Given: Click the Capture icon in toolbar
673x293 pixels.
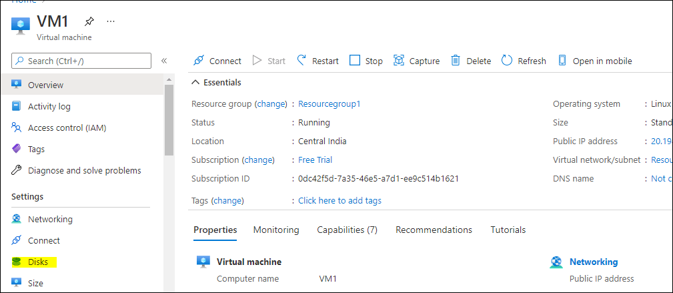Looking at the screenshot, I should coord(399,61).
